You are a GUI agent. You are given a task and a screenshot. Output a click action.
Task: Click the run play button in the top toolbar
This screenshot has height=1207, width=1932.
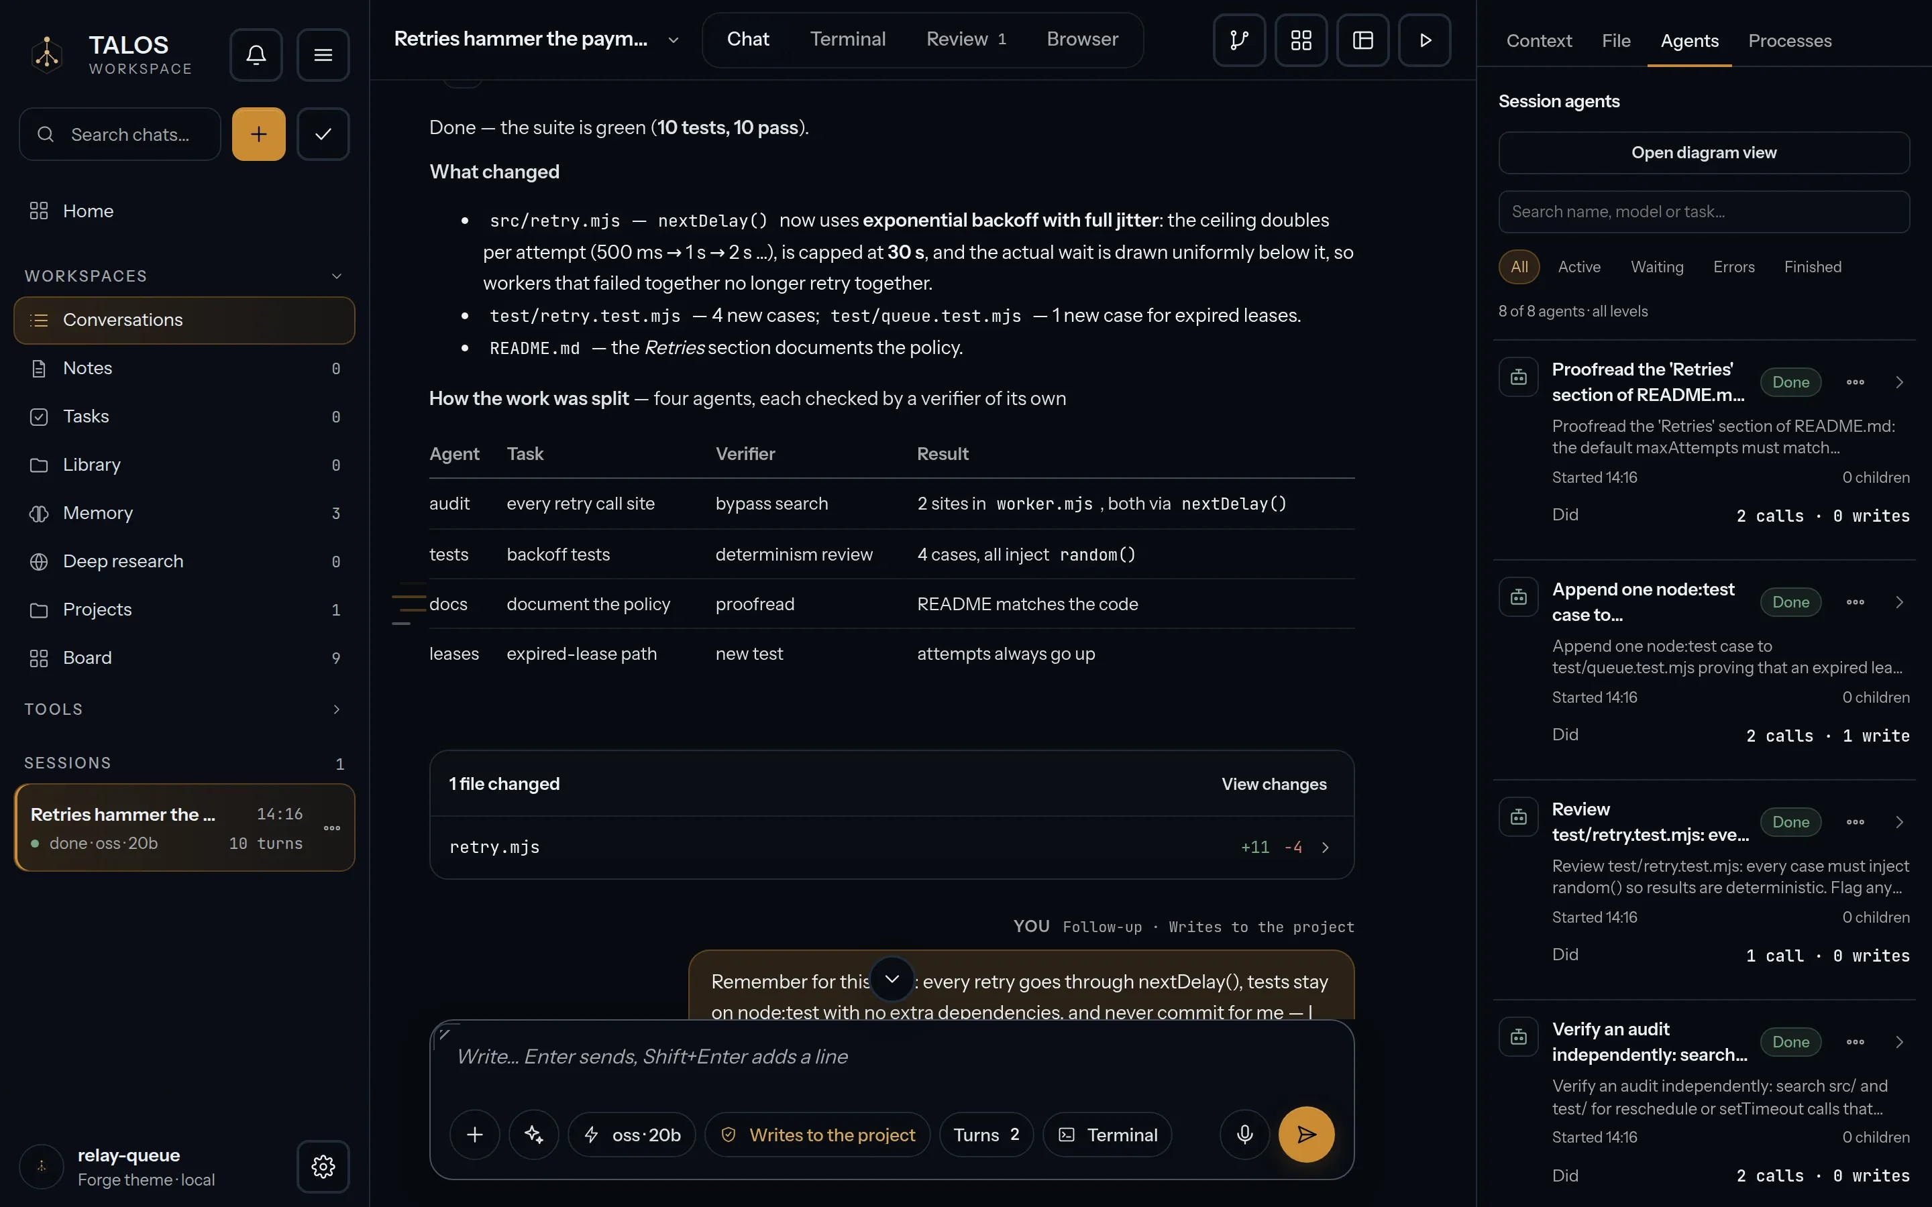tap(1425, 40)
